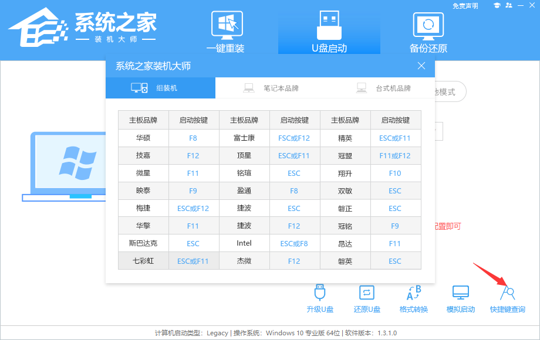Close the boot key reference dialog
The image size is (540, 340).
(421, 66)
